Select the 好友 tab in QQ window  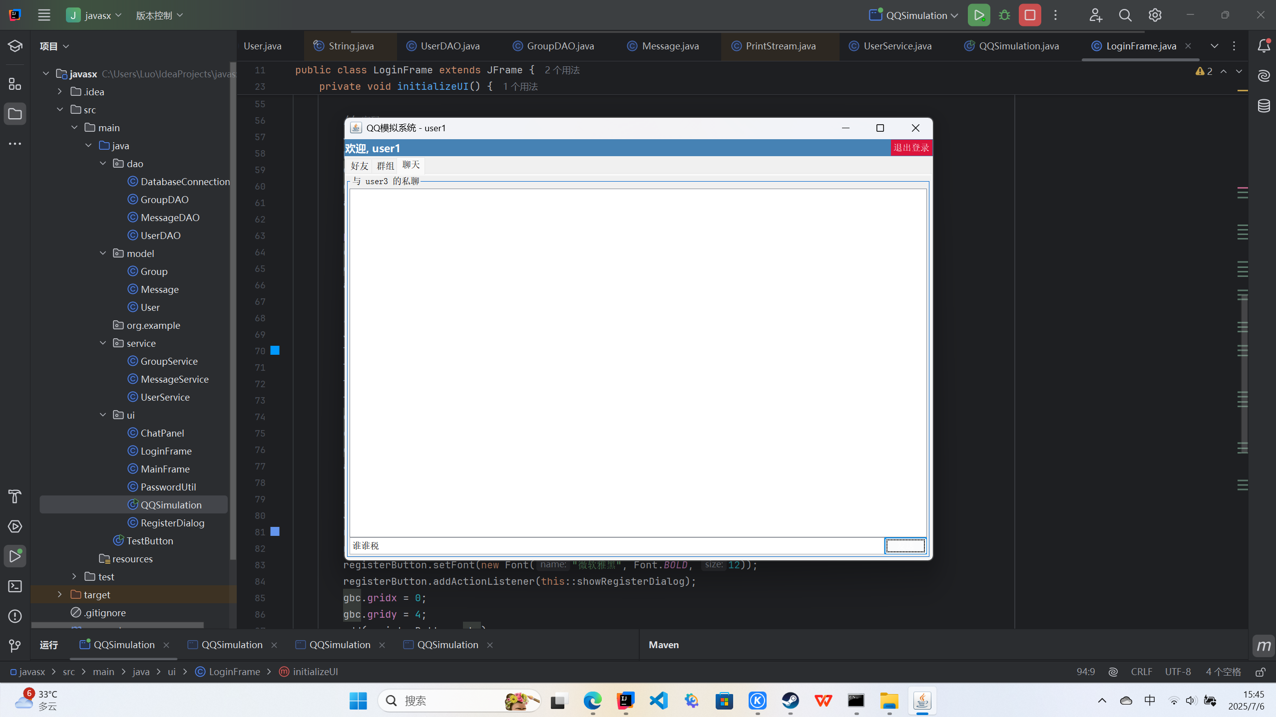[359, 166]
